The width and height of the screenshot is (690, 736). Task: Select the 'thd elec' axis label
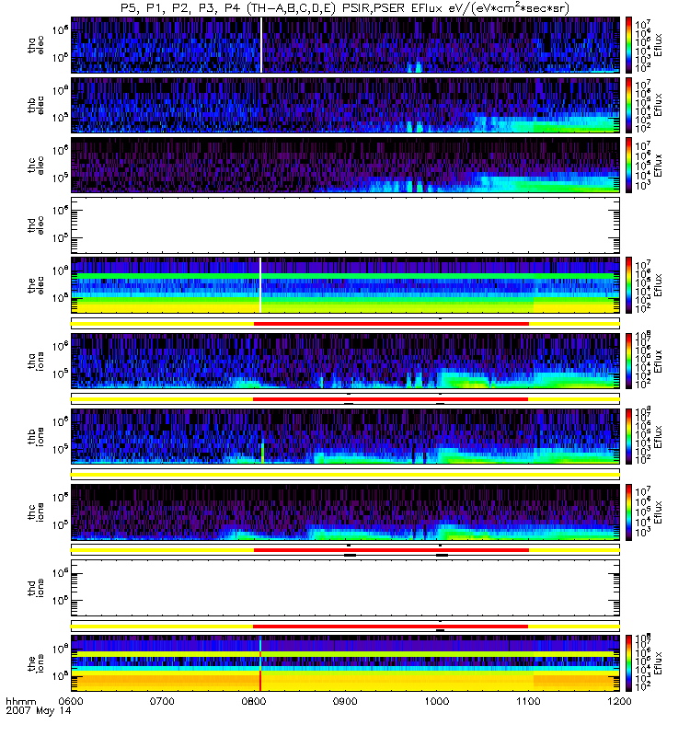tap(35, 225)
